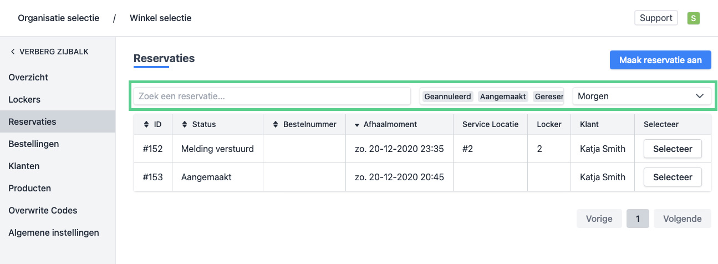Select reservation #152 with Selecteer button

tap(672, 149)
